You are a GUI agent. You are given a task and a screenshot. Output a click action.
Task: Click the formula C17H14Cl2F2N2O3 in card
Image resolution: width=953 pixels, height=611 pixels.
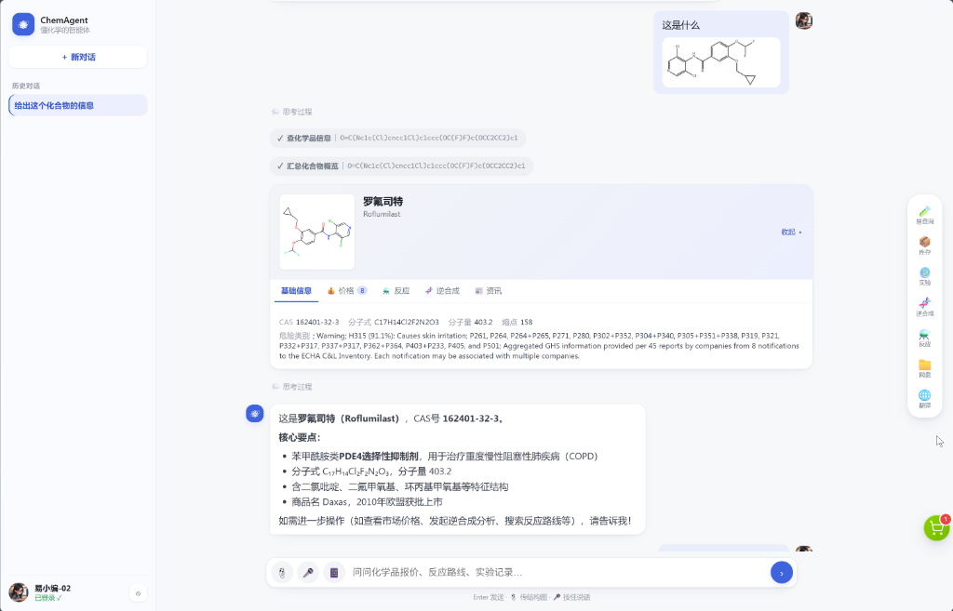pos(406,322)
